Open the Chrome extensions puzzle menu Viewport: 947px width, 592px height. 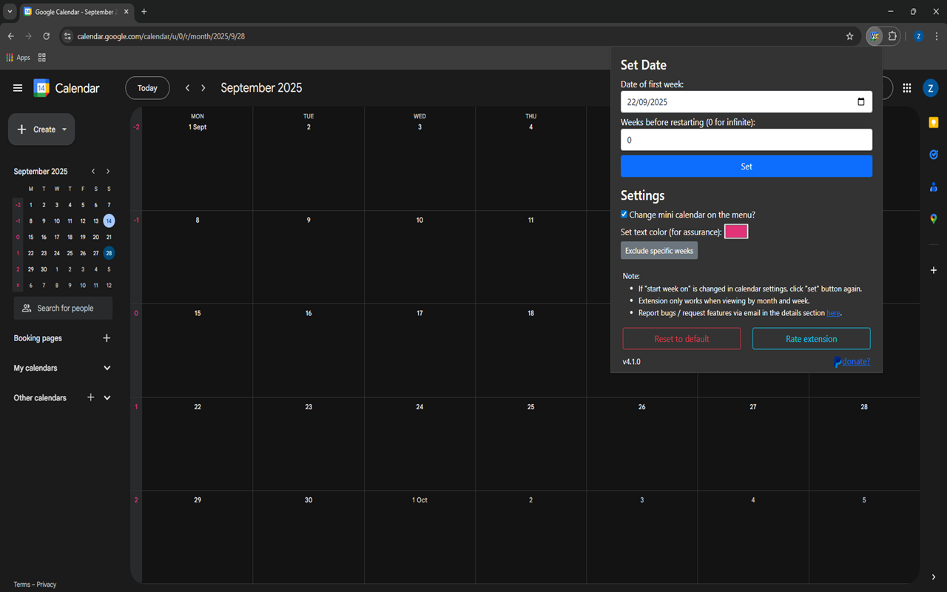pyautogui.click(x=892, y=36)
